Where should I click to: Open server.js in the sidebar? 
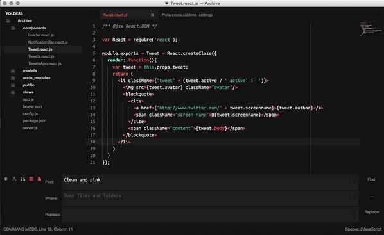click(x=30, y=128)
